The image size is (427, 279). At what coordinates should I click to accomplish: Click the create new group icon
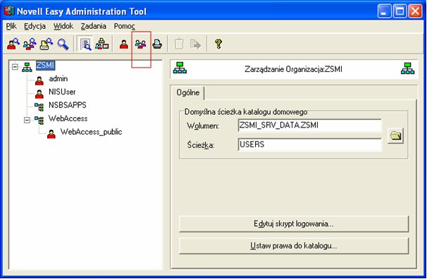pos(140,44)
